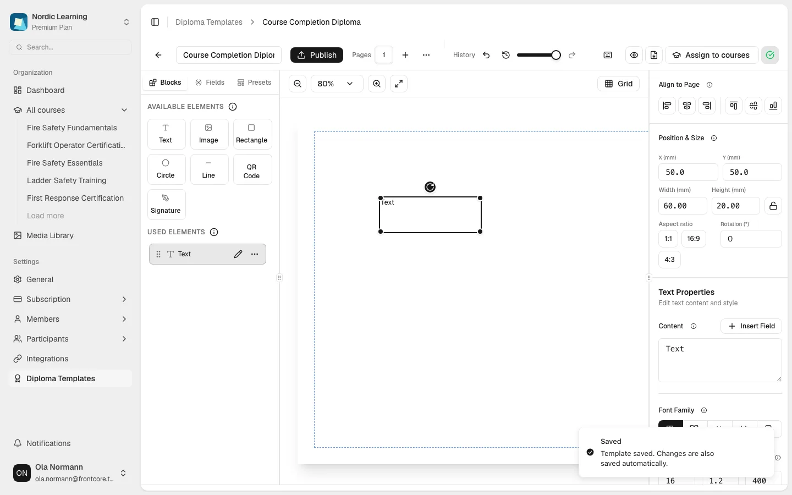Switch to the Presets tab
The width and height of the screenshot is (792, 495).
(254, 82)
